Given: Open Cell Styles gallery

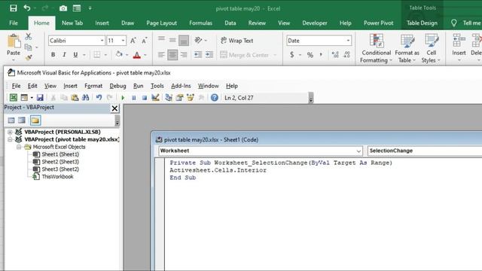Looking at the screenshot, I should coord(431,48).
